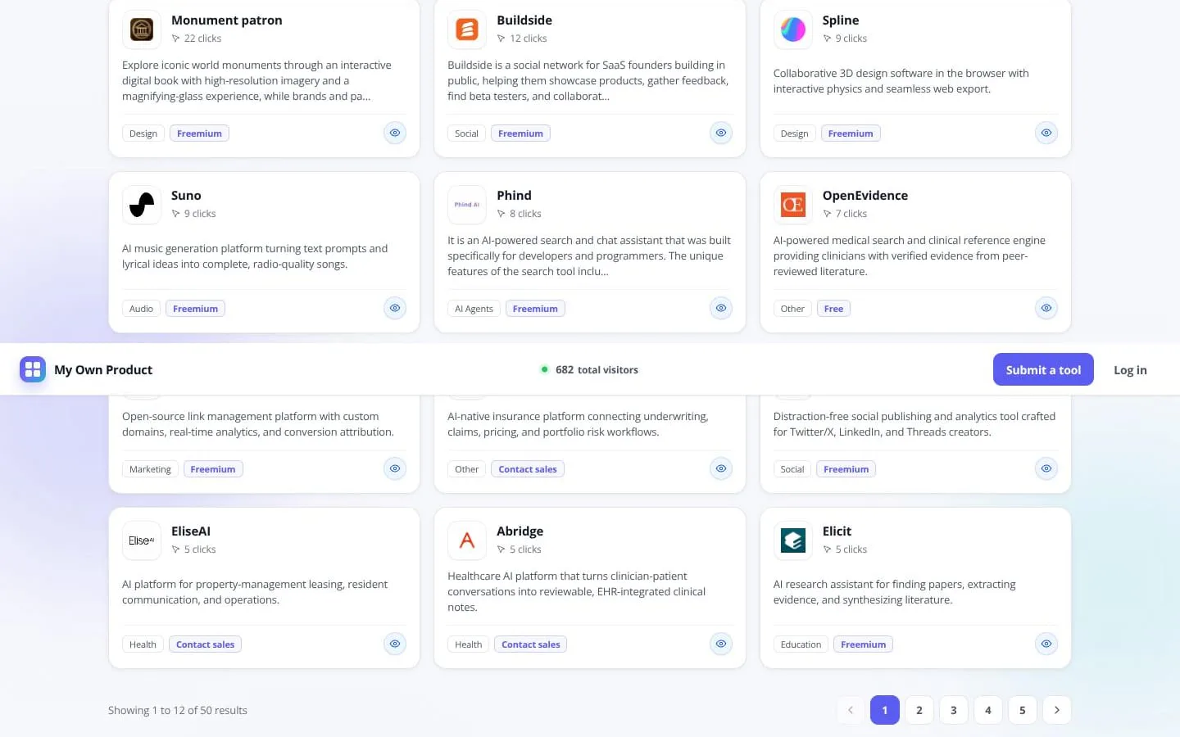Click the Submit a tool button

1043,369
